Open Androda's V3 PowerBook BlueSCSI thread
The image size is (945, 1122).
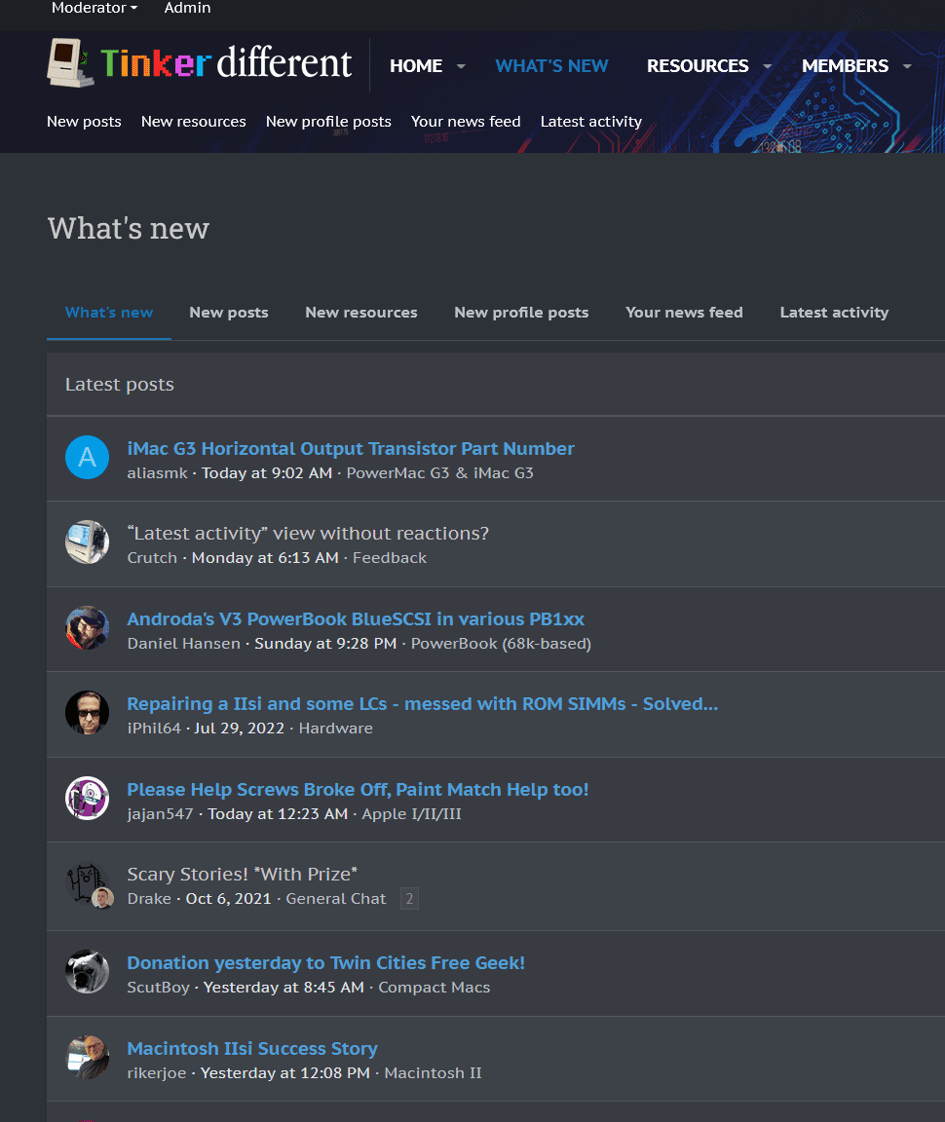tap(356, 619)
